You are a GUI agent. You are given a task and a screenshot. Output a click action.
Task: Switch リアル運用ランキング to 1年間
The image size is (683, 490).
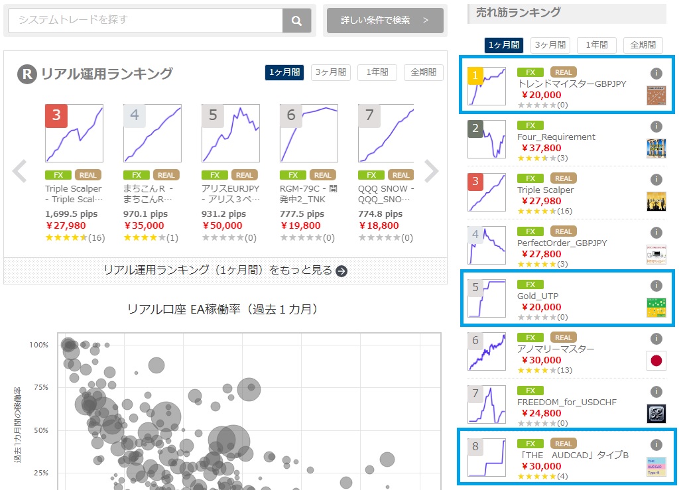pos(377,72)
